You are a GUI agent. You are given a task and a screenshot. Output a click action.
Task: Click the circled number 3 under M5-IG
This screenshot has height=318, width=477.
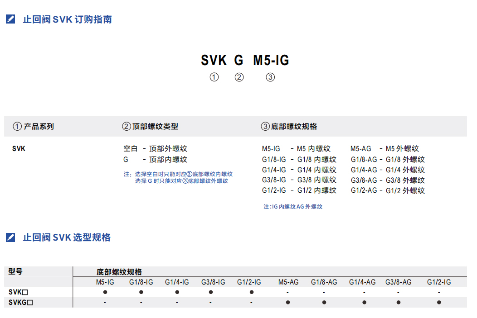[270, 77]
